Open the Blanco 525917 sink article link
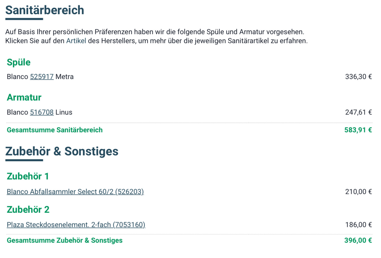 [x=42, y=77]
